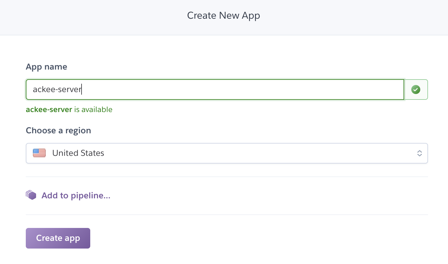Place cursor in typed ackee-server text

tap(57, 90)
